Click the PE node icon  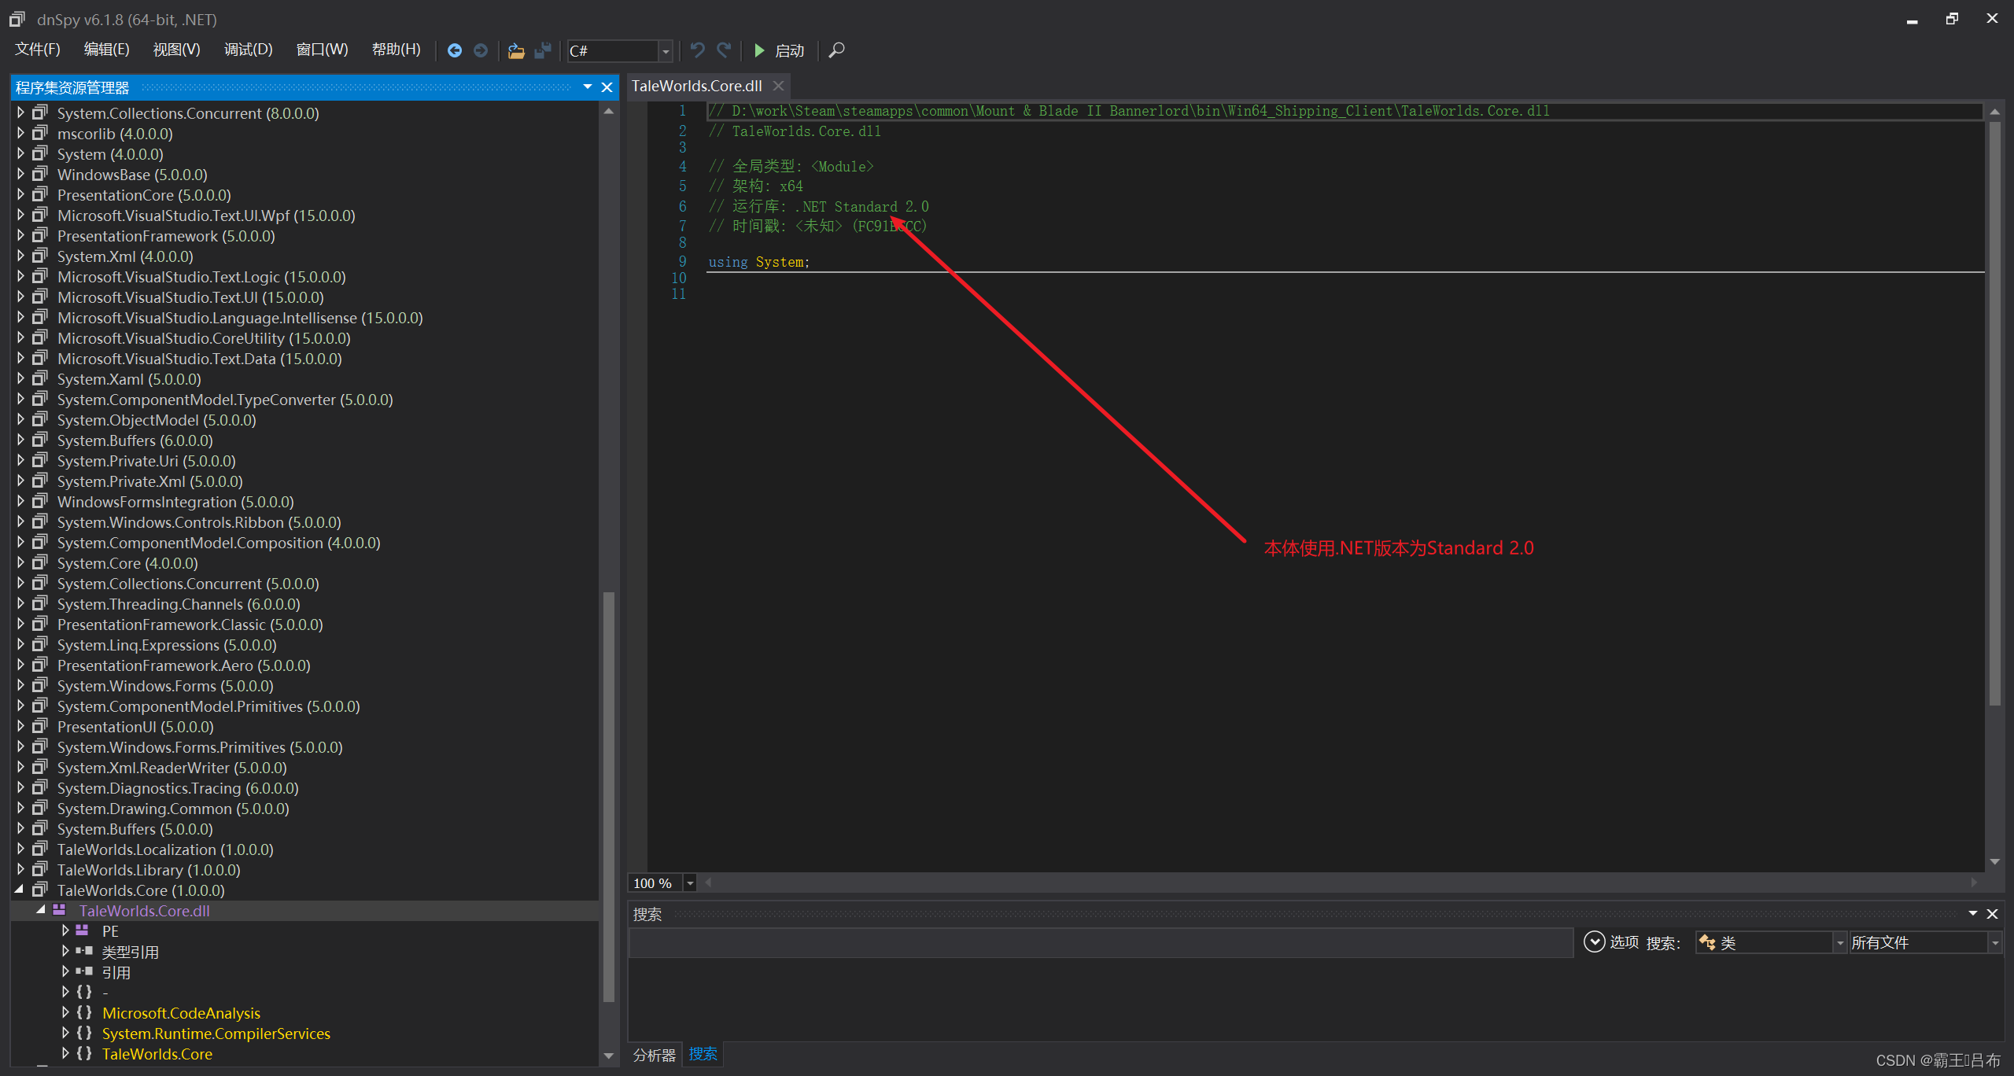pos(83,930)
